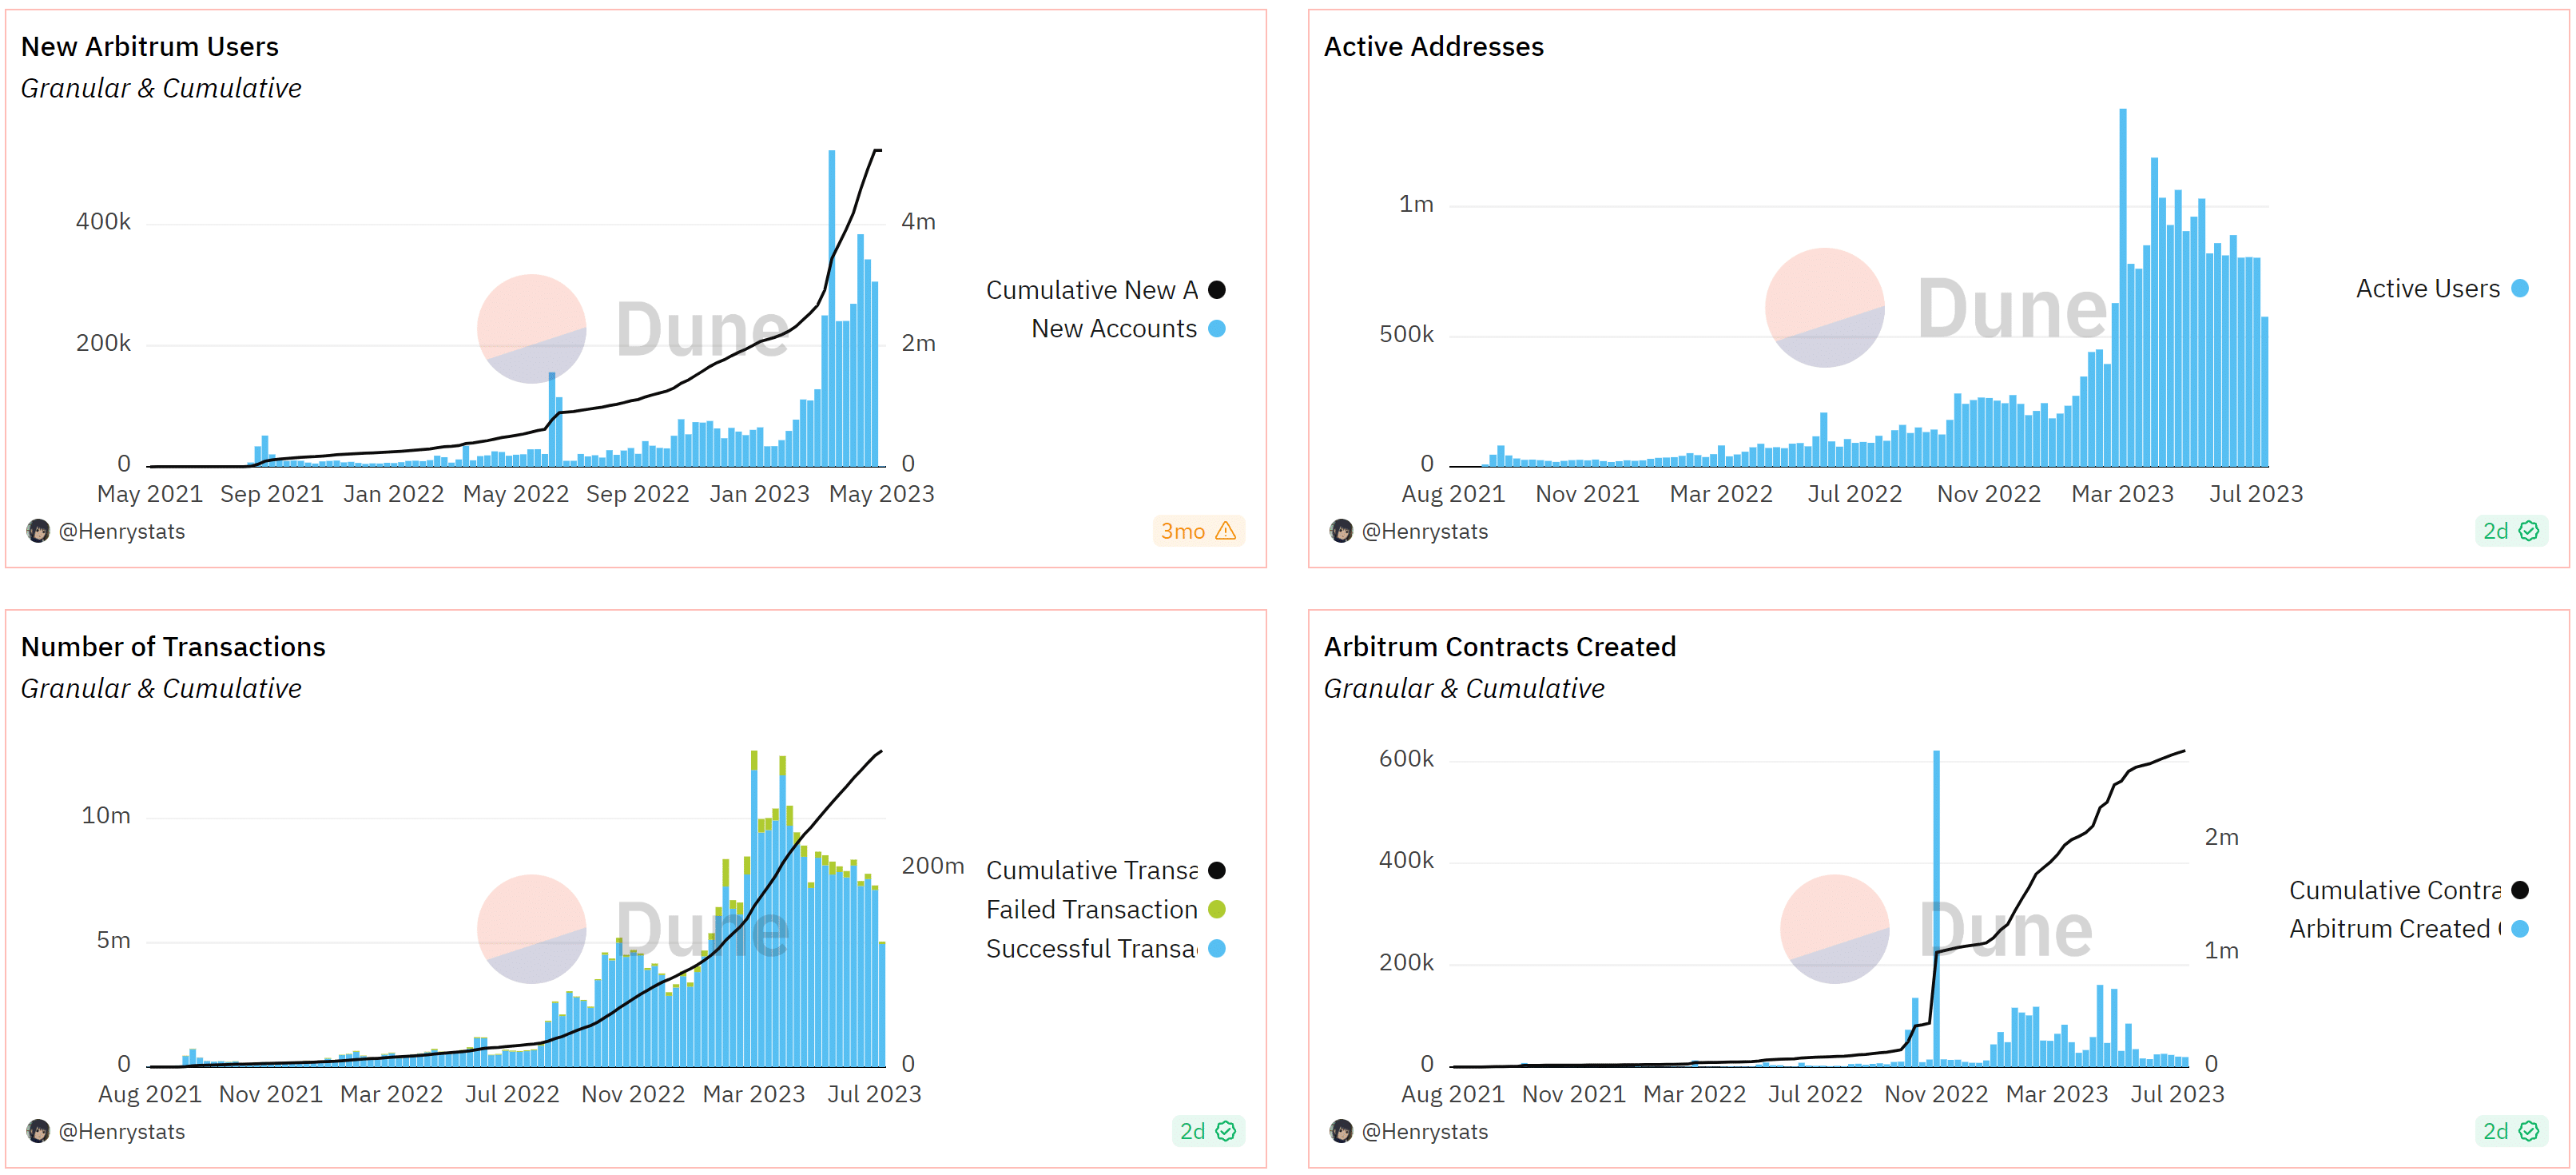Click Henrystats avatar on Number of Transactions
2576x1175 pixels.
click(38, 1131)
